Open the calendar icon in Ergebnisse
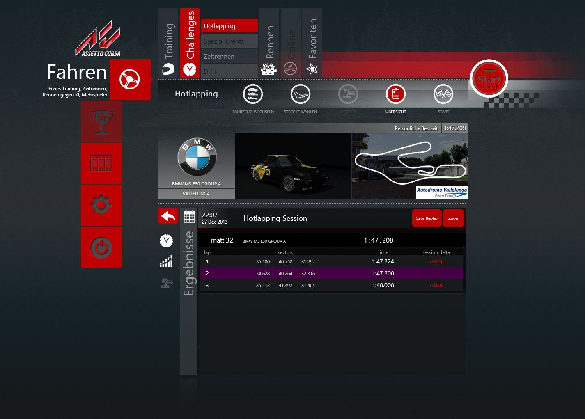Viewport: 585px width, 419px height. pos(189,216)
